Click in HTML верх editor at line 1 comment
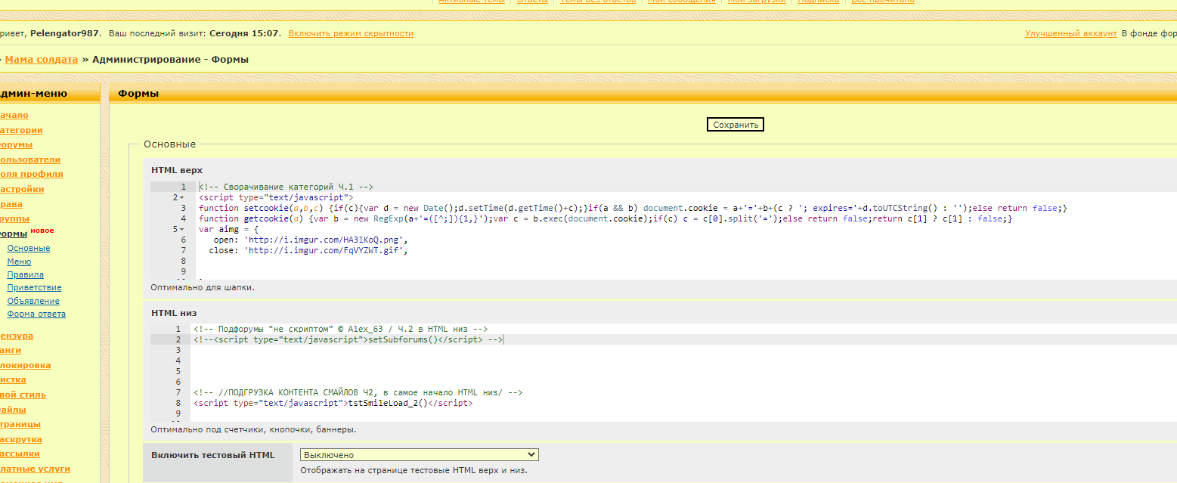This screenshot has width=1177, height=483. click(x=287, y=187)
